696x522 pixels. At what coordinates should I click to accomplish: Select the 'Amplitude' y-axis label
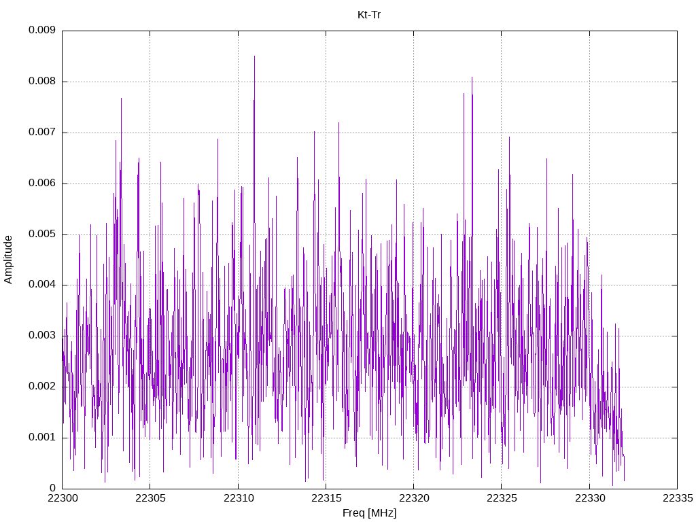click(x=8, y=260)
